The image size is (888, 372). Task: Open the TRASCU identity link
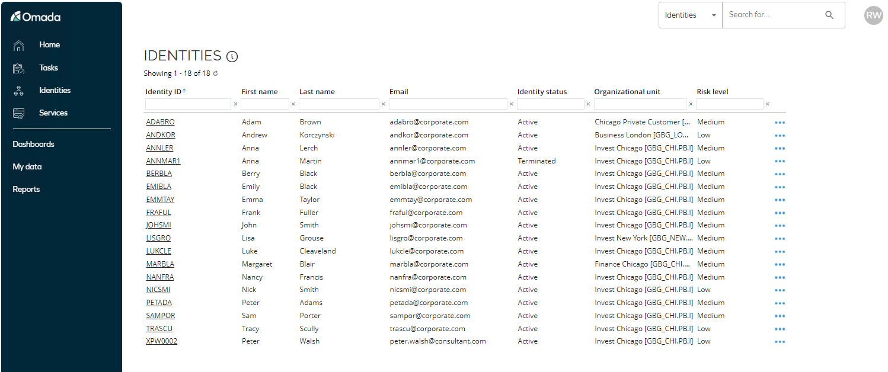coord(159,329)
